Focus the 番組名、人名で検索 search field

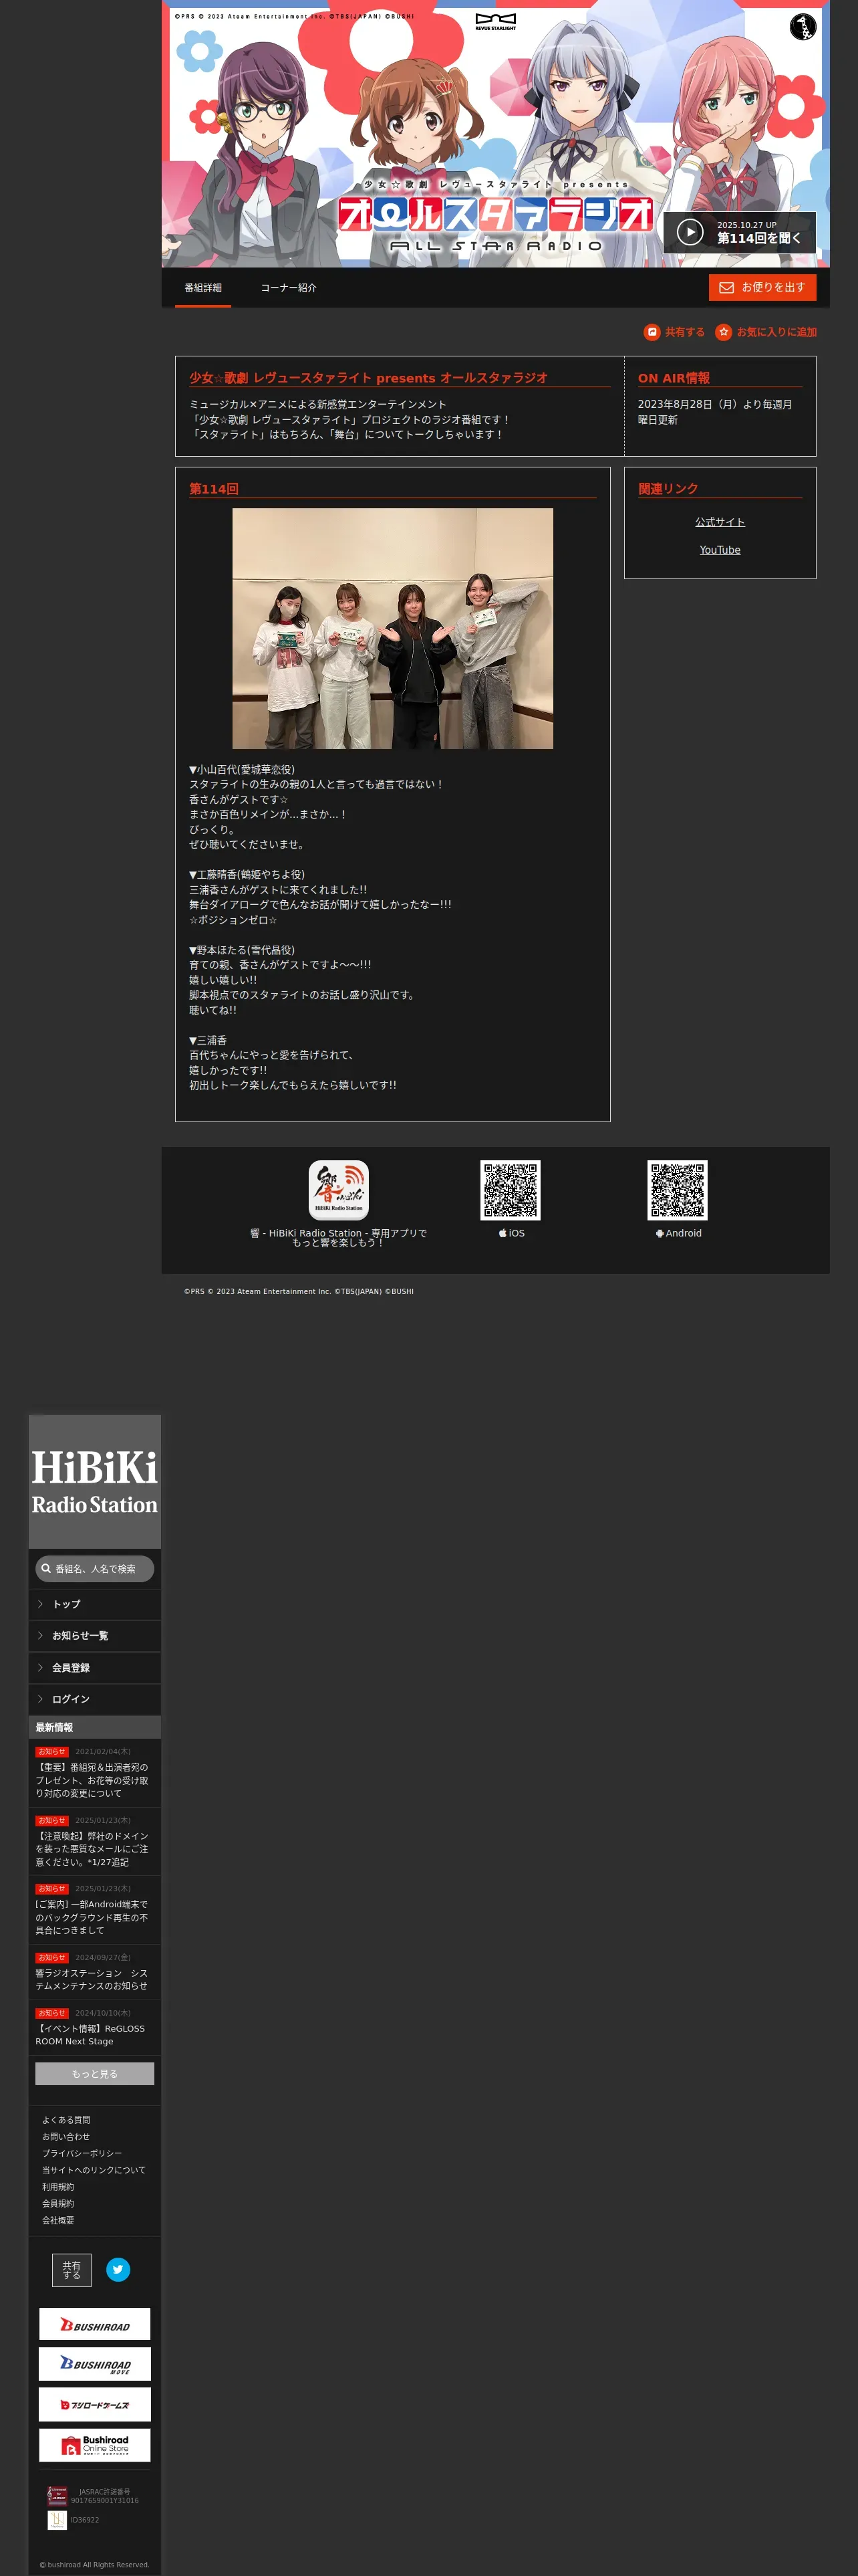point(95,1569)
